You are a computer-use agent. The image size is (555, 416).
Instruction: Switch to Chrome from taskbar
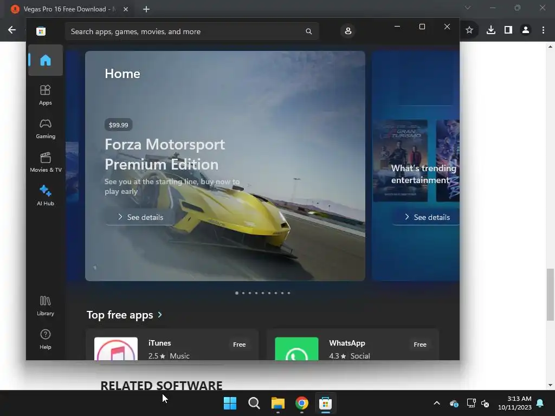point(301,403)
